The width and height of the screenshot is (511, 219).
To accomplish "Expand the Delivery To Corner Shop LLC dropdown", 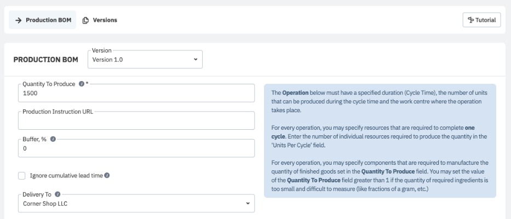I will pyautogui.click(x=137, y=203).
